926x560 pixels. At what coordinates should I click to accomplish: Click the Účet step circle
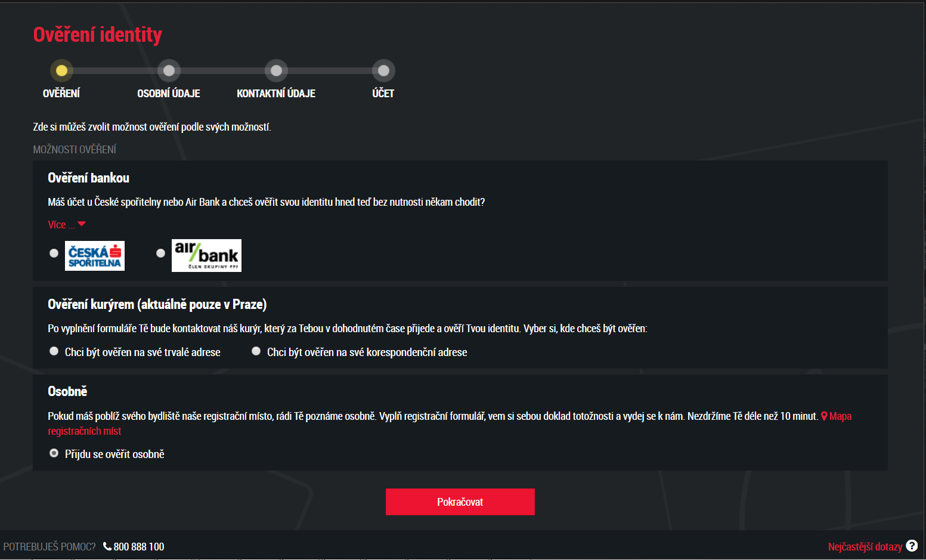[383, 70]
